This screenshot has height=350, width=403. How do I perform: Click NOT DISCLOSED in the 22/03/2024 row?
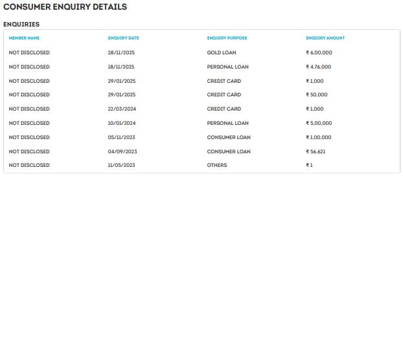pos(29,109)
